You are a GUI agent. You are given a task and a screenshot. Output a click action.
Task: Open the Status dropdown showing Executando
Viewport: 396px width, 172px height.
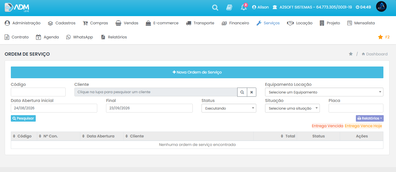(x=229, y=108)
